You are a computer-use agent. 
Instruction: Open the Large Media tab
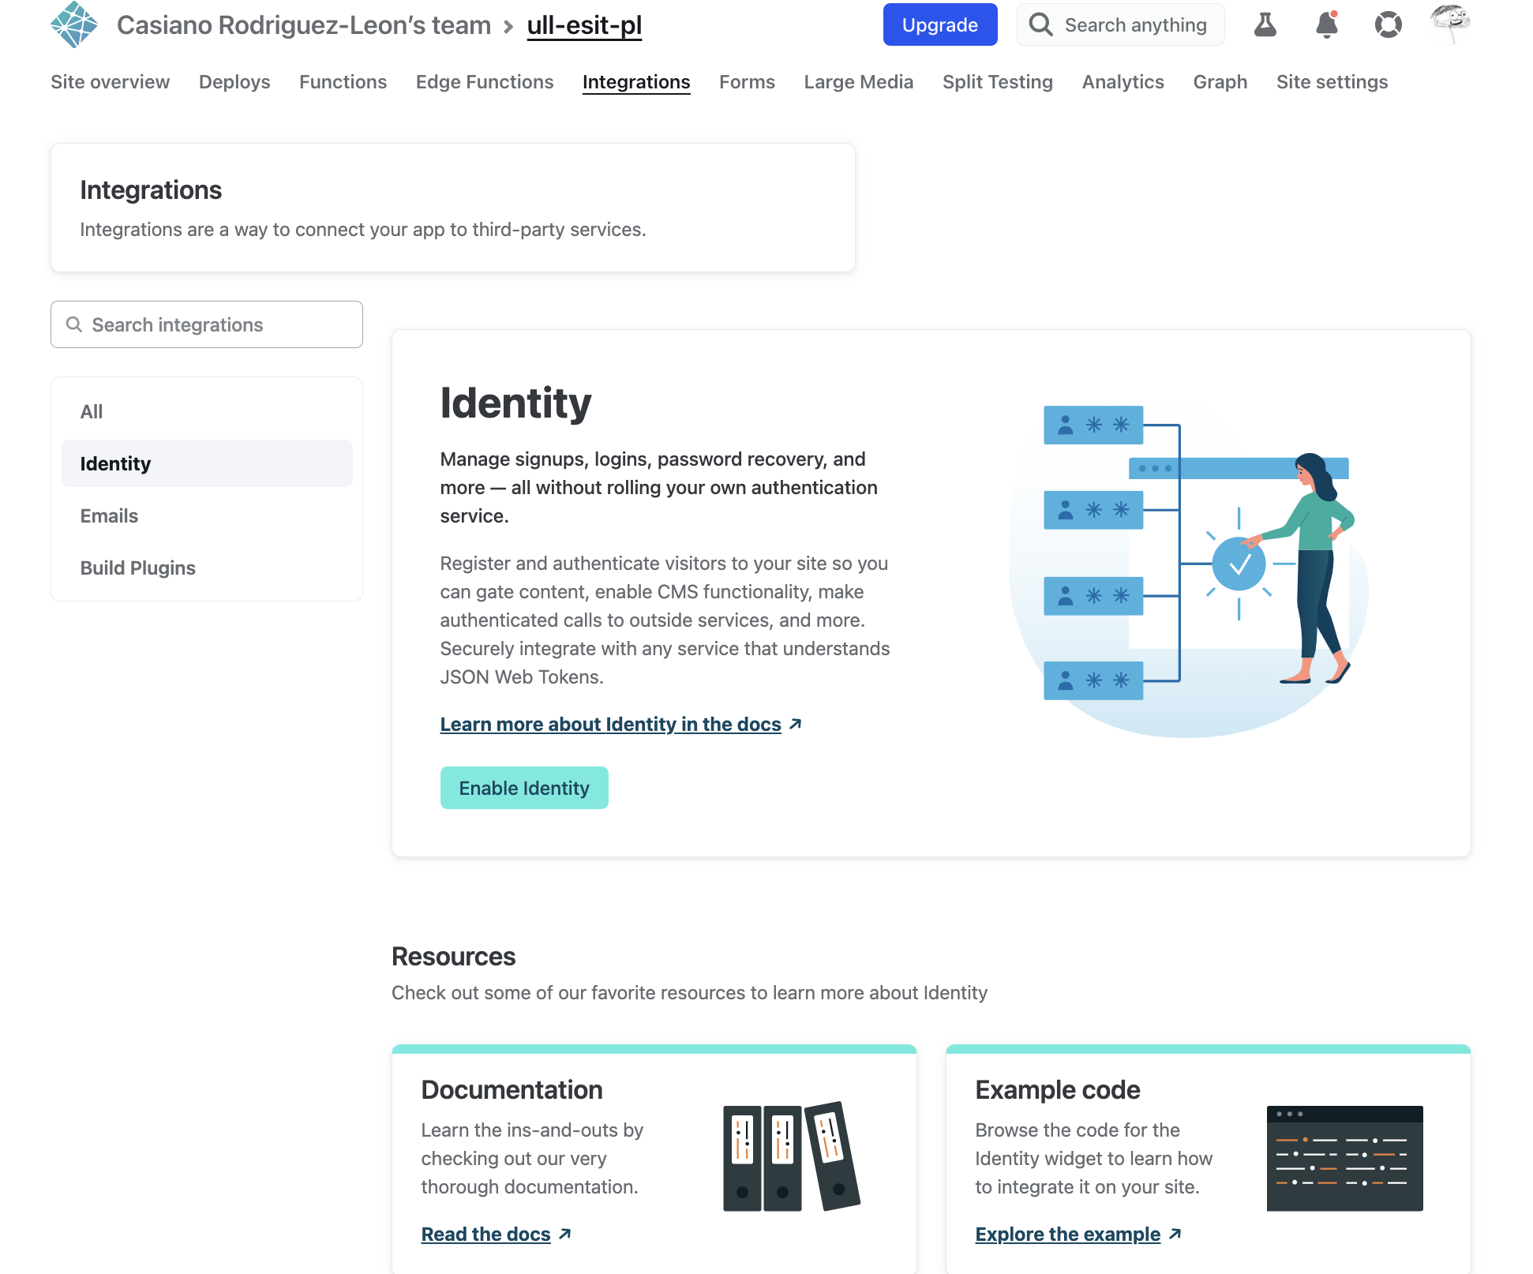click(859, 82)
